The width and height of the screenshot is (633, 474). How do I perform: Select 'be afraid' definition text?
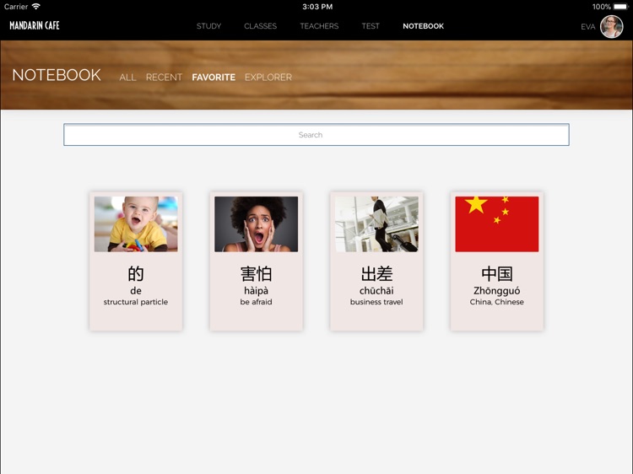(x=257, y=302)
